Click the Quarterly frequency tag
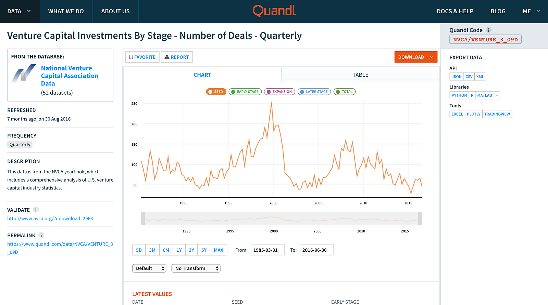The width and height of the screenshot is (548, 305). click(x=20, y=145)
